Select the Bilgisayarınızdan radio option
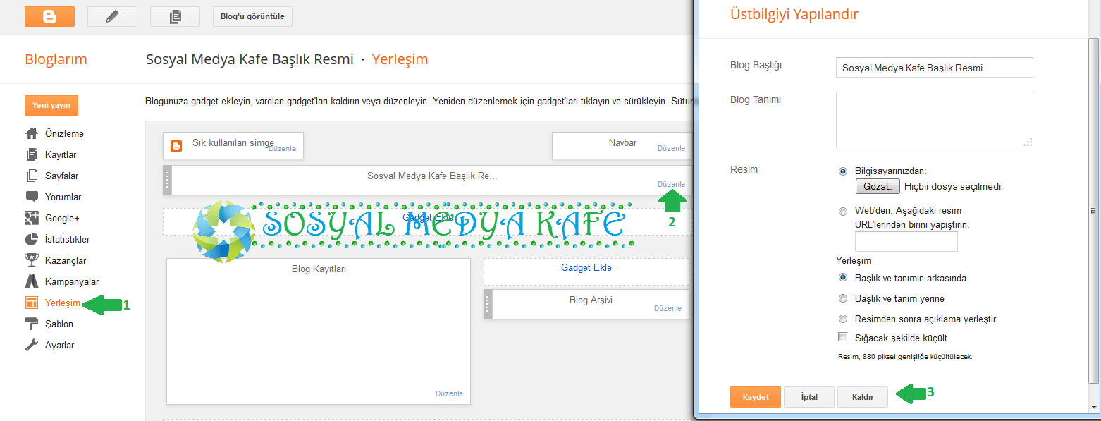 (x=843, y=171)
